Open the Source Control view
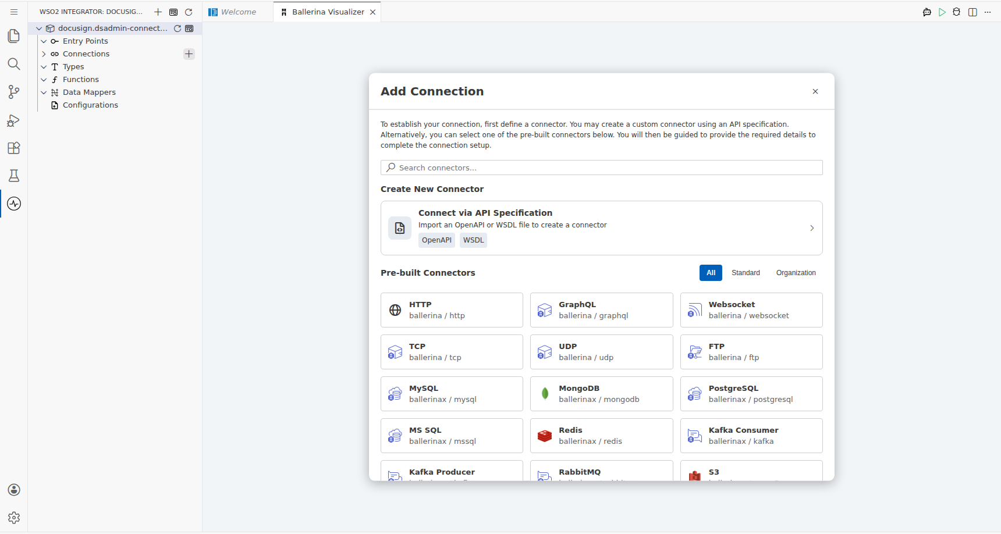 pos(14,92)
